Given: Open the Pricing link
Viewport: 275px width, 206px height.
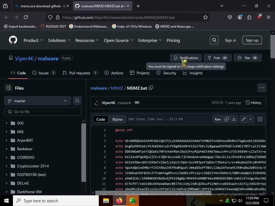Looking at the screenshot, I should coord(173,40).
